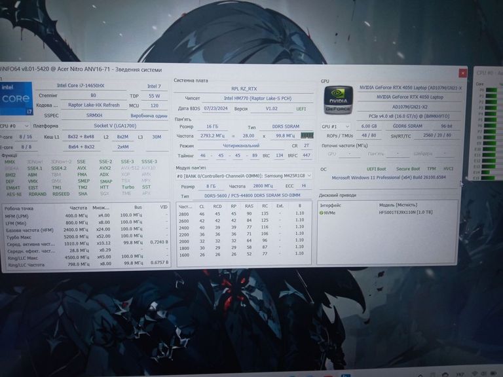
Task: Click the 'Turbo' feature flag
Action: pyautogui.click(x=128, y=187)
